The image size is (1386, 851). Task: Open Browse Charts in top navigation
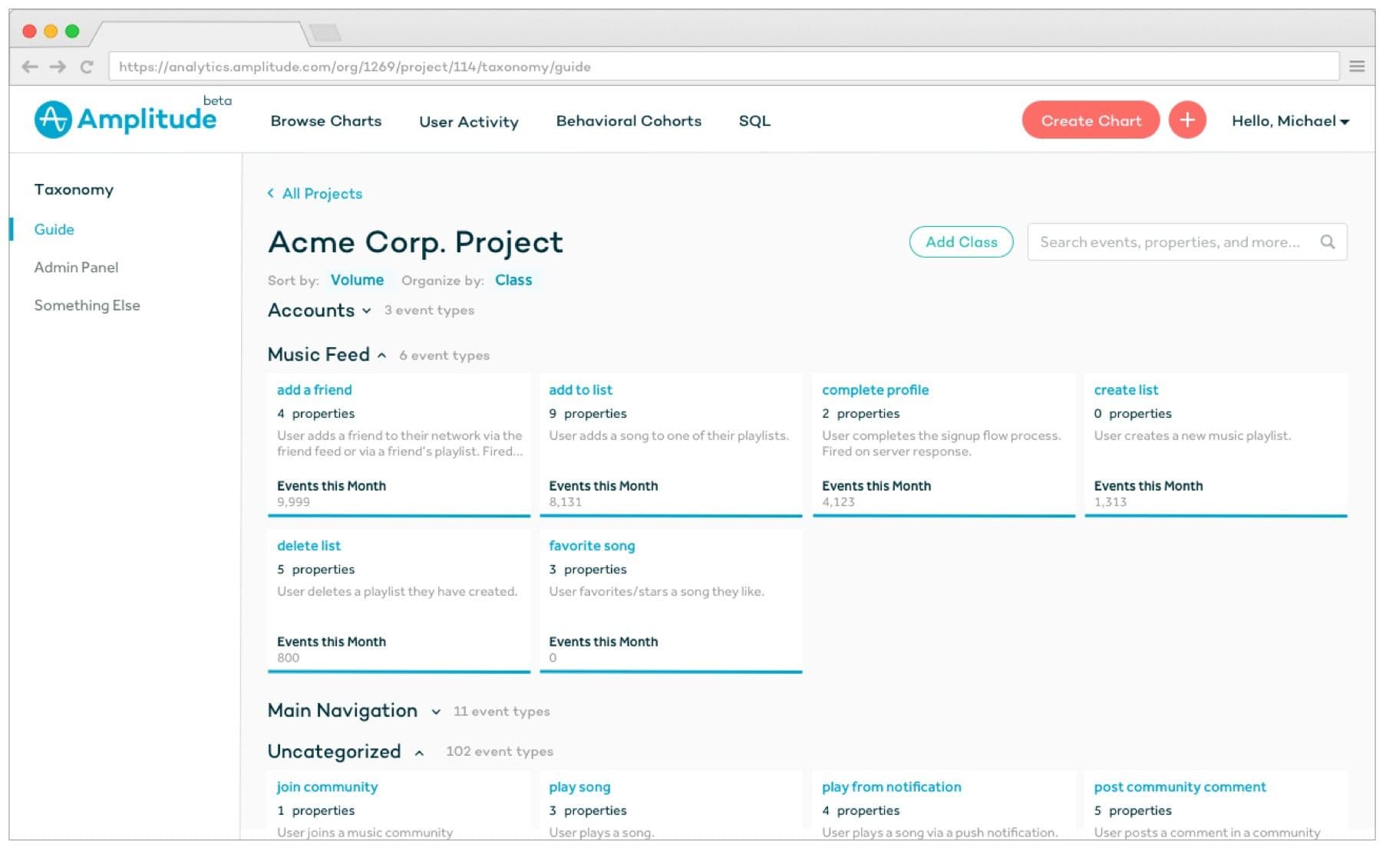tap(325, 121)
